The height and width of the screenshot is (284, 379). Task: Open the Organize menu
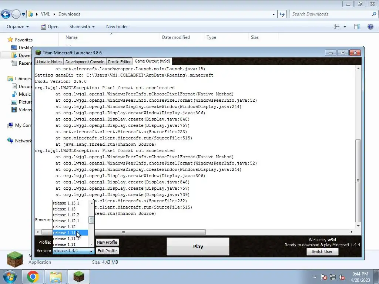coord(18,27)
